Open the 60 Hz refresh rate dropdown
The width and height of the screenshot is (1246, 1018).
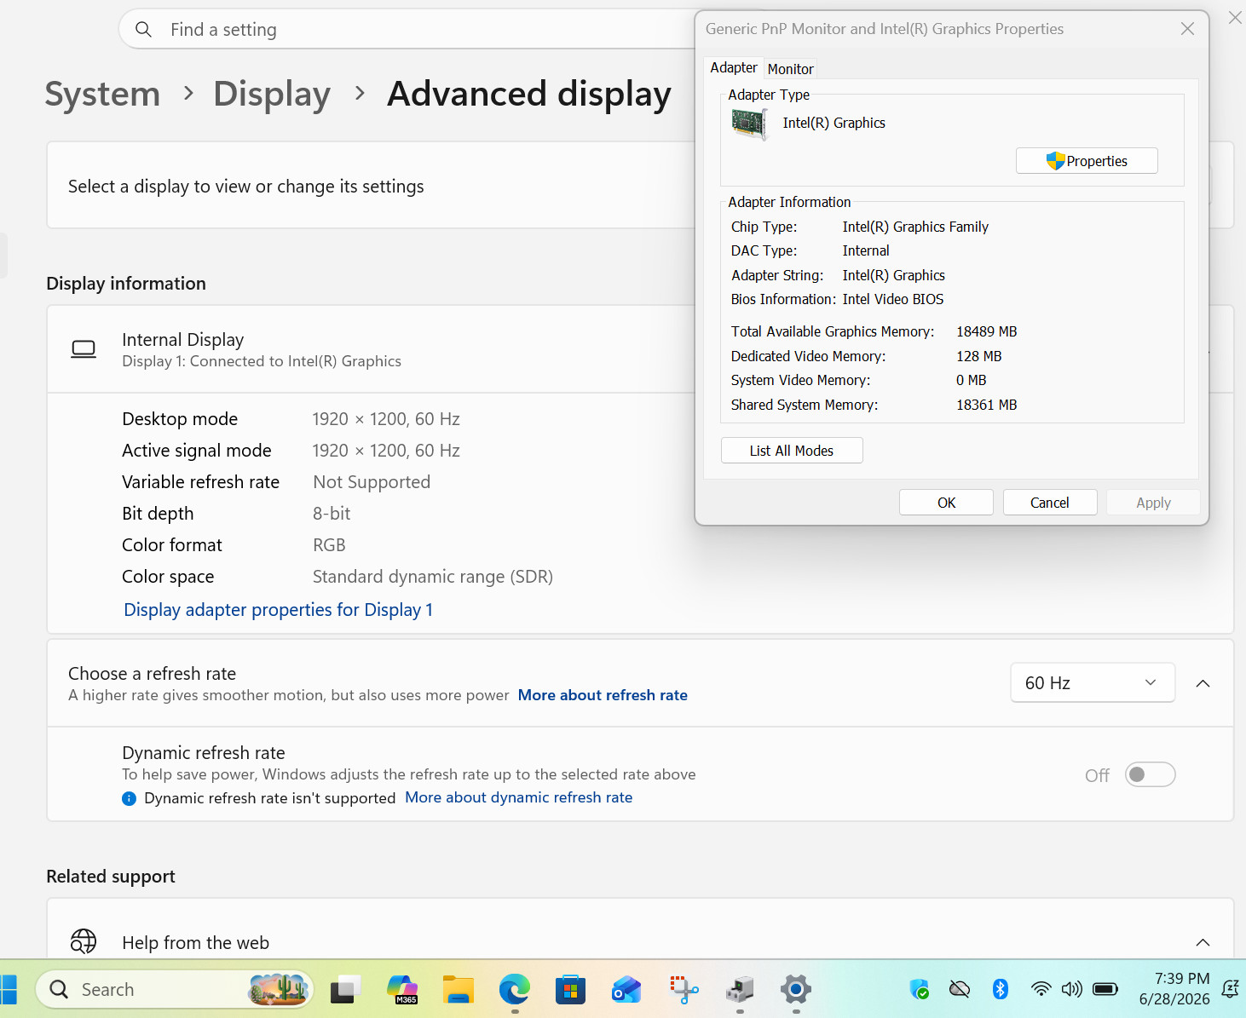1093,682
